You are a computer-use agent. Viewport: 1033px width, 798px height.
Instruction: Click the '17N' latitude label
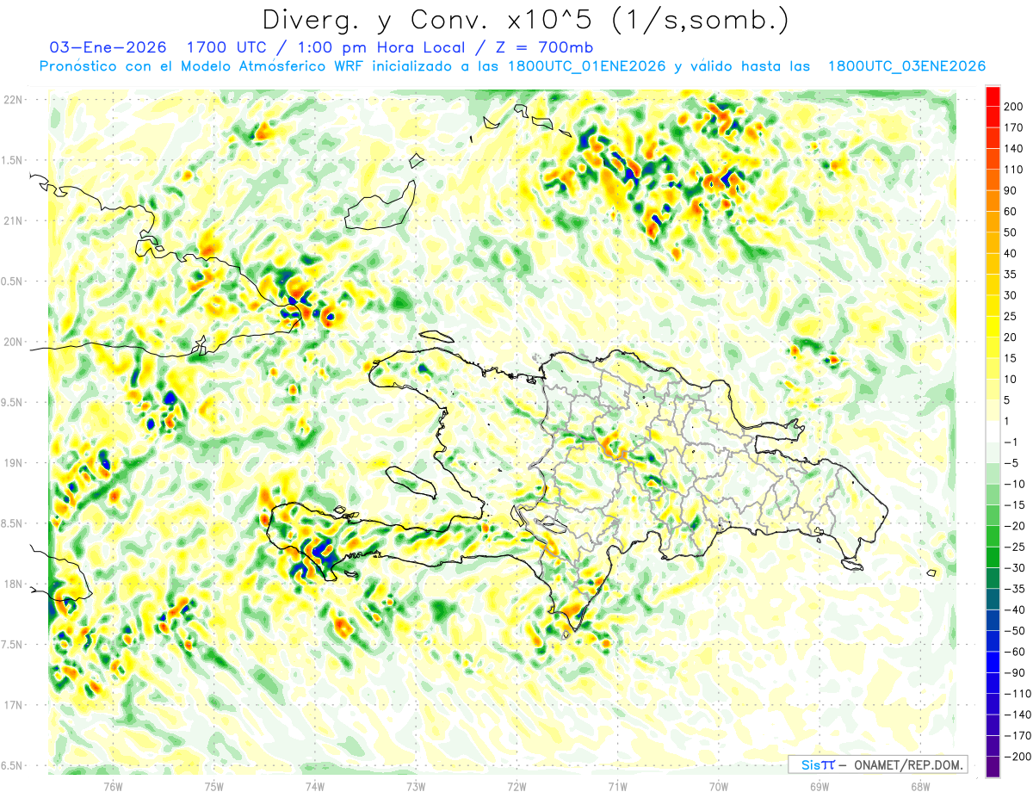13,705
